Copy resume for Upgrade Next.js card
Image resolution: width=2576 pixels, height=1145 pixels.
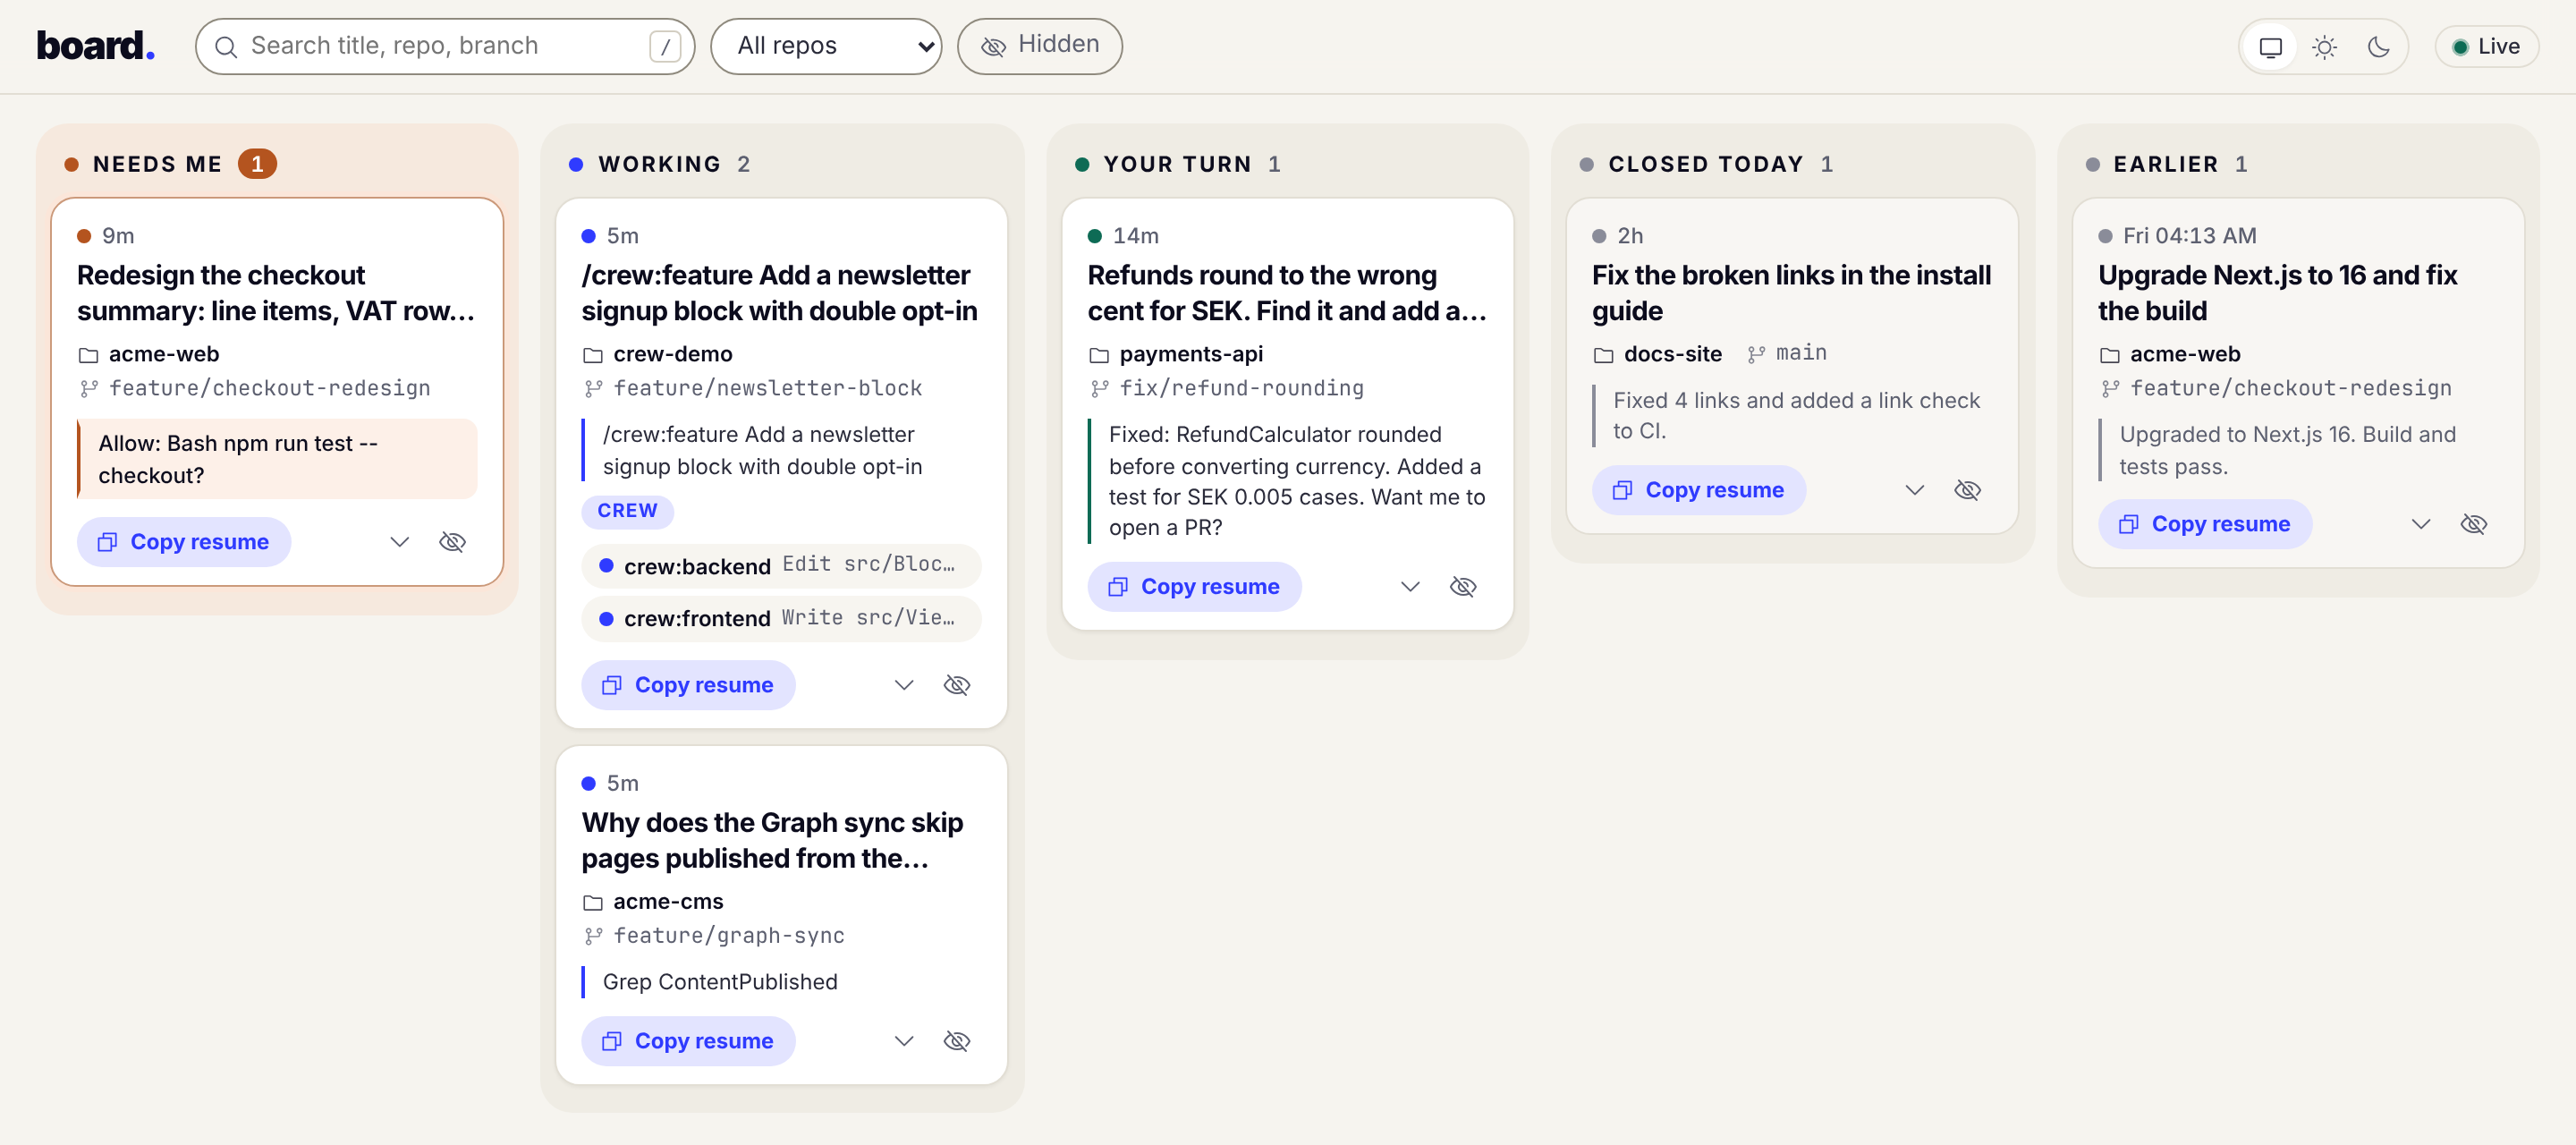(x=2204, y=524)
